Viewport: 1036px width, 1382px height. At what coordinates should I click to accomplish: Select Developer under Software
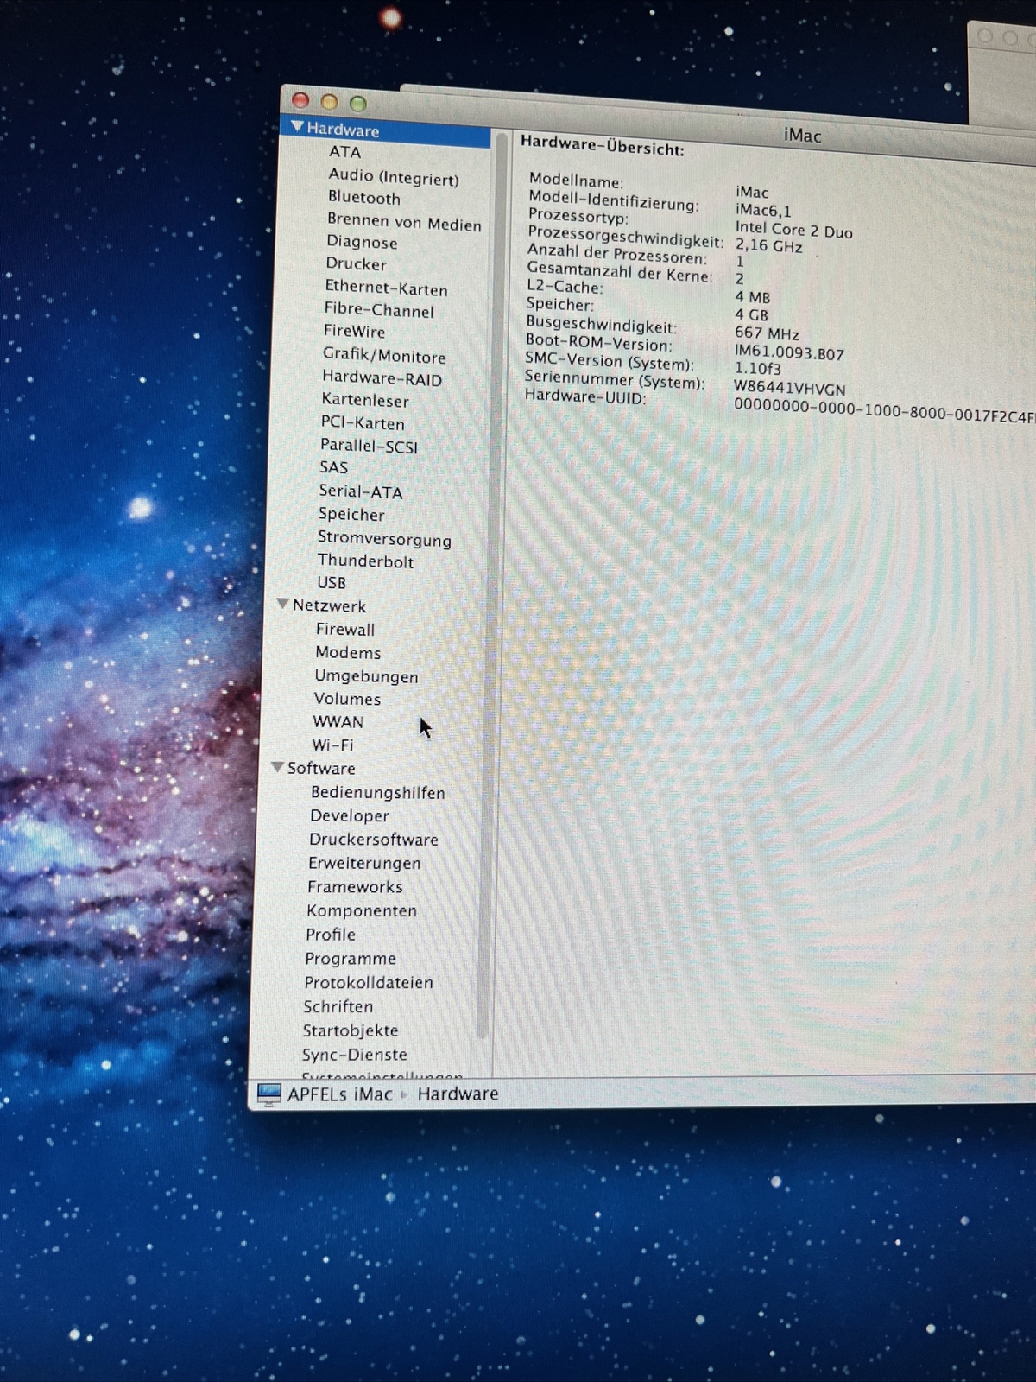[x=350, y=816]
